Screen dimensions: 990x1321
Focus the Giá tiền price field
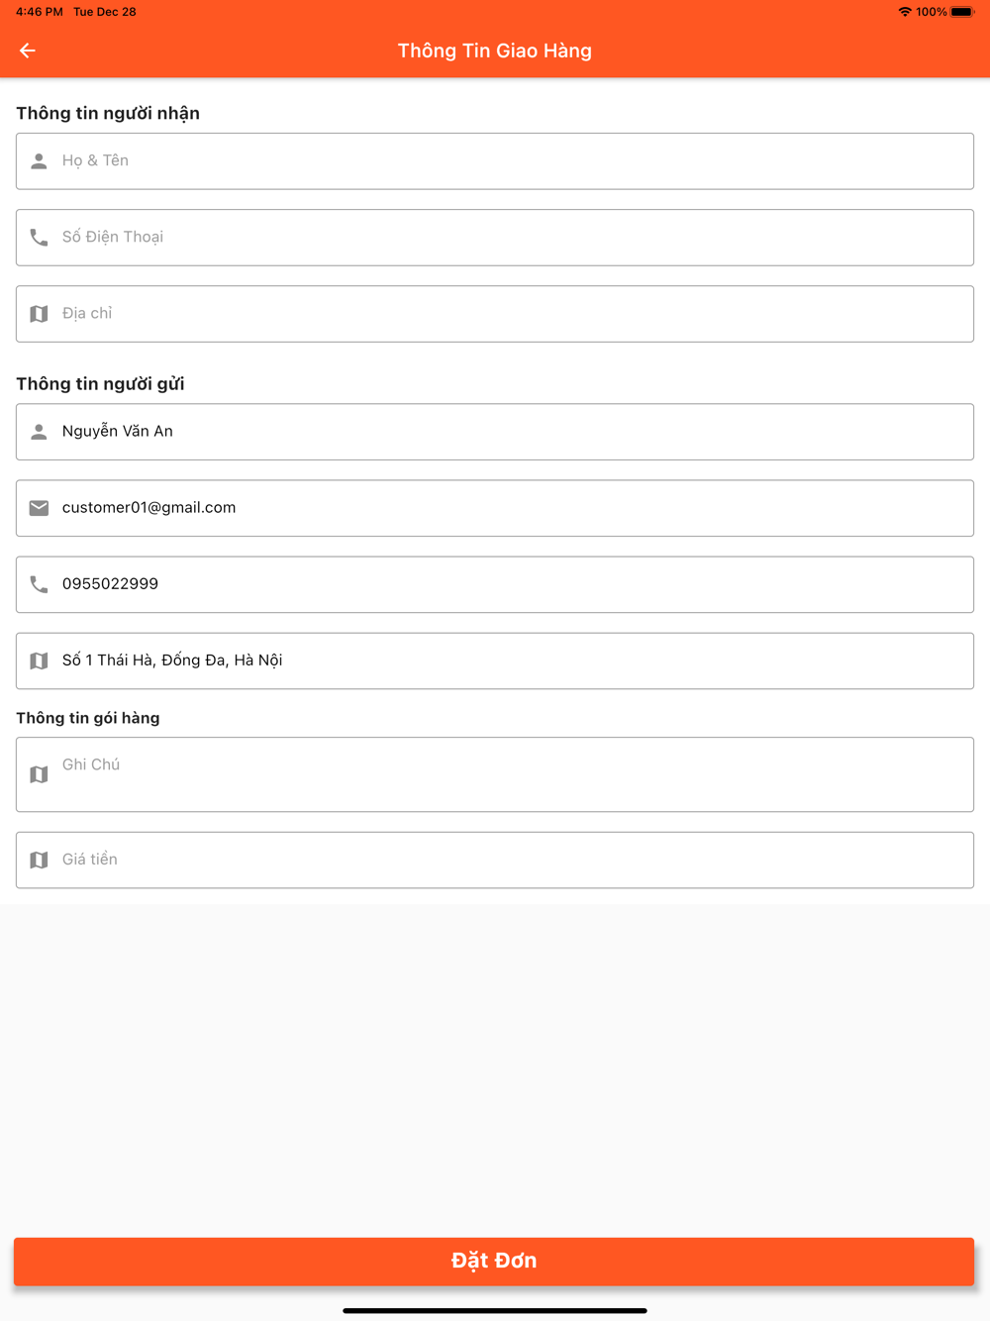[x=495, y=861]
